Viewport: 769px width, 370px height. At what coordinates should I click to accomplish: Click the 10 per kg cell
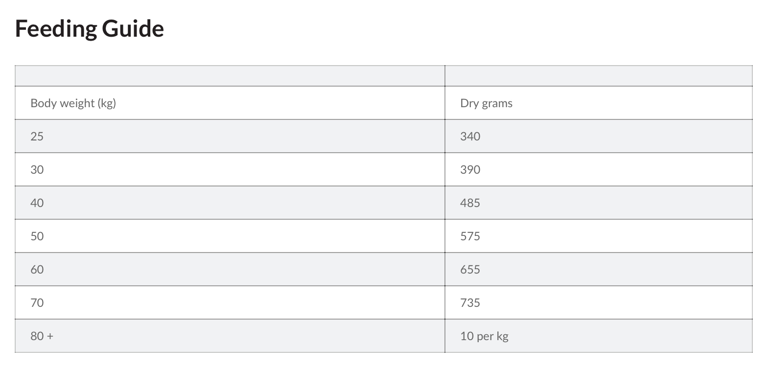pyautogui.click(x=484, y=336)
